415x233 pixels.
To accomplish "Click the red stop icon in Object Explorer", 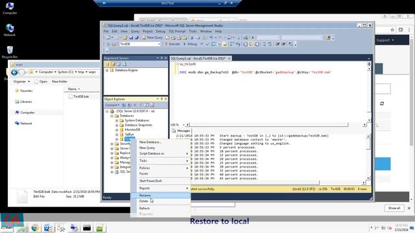I will click(x=152, y=105).
